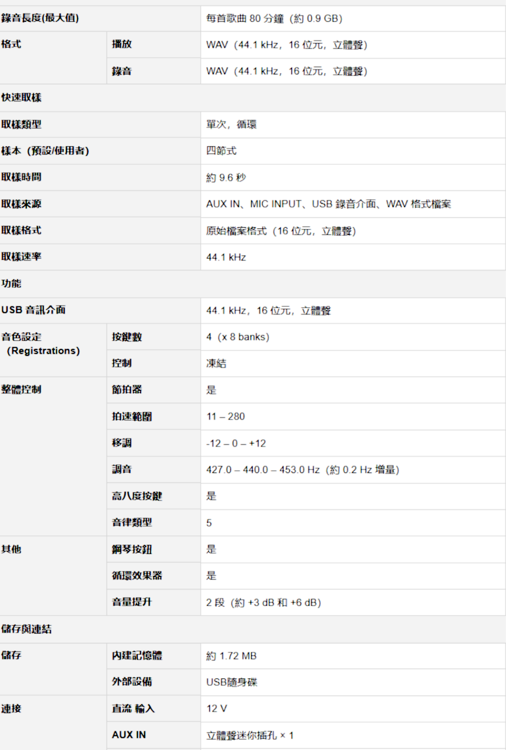
Task: Click the 內建記憶體 value 約 1.72 MB
Action: [x=231, y=656]
